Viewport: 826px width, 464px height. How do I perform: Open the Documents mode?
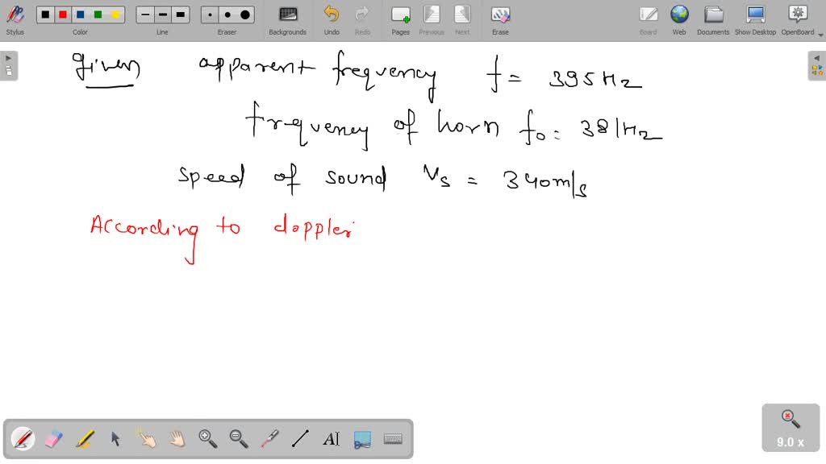pos(713,20)
